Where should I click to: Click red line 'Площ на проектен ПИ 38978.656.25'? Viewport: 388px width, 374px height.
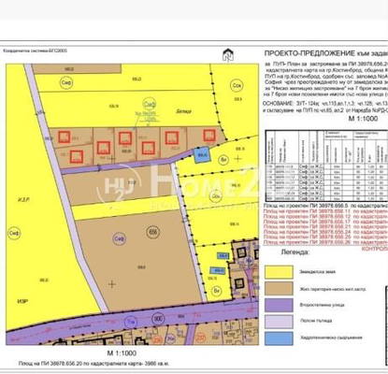click(x=325, y=237)
